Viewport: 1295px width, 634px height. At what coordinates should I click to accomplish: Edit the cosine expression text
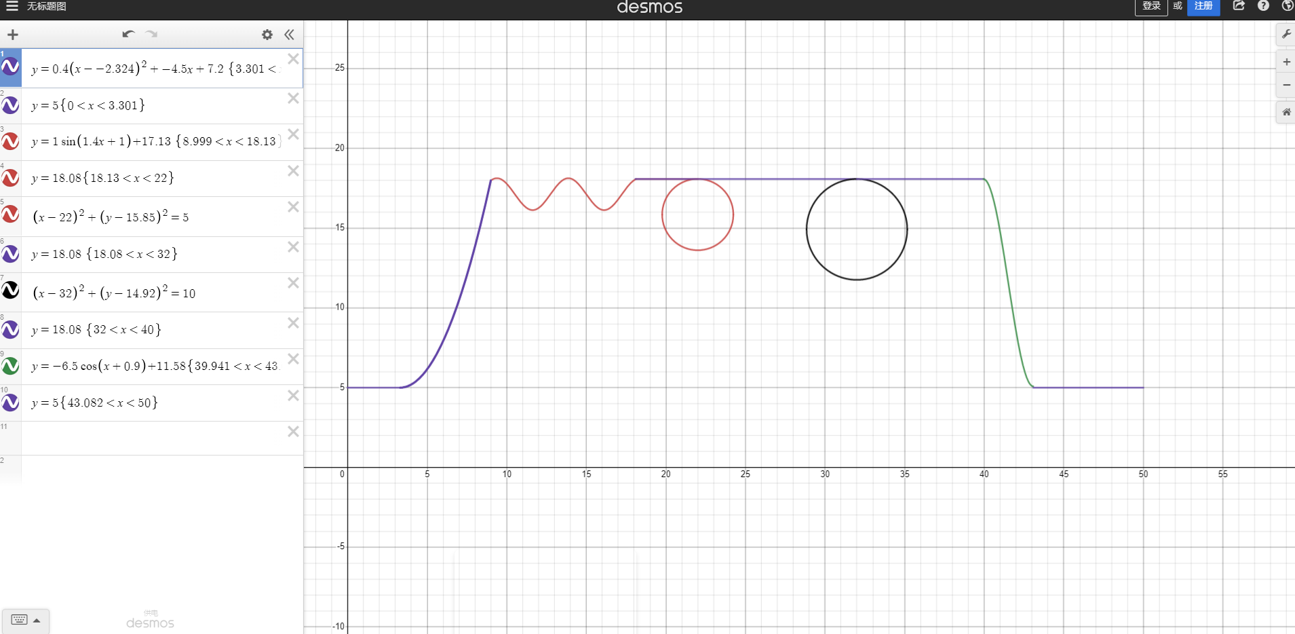(155, 366)
